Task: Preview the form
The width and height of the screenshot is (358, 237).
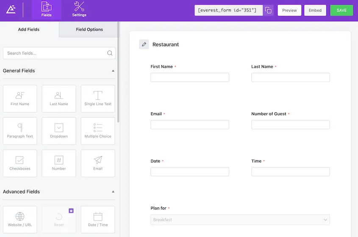Action: tap(289, 10)
